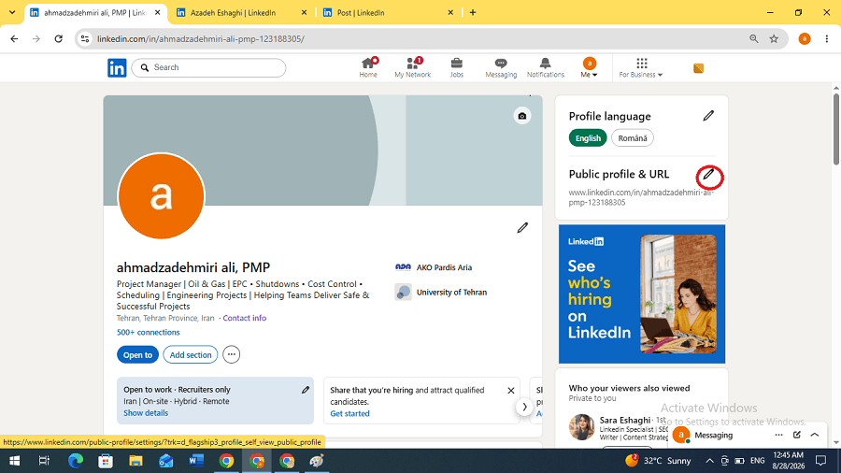Screen dimensions: 841x473
Task: Open AKO Pardis Aria company link
Action: point(434,267)
